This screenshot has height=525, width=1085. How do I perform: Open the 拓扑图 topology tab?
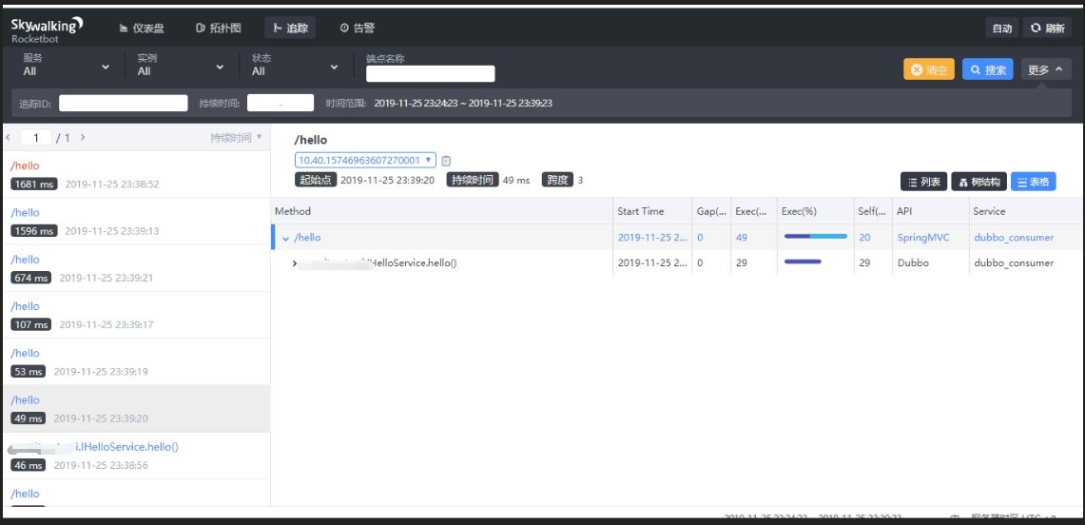pyautogui.click(x=218, y=29)
